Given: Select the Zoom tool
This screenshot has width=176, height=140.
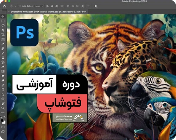Looking at the screenshot, I should point(3,108).
